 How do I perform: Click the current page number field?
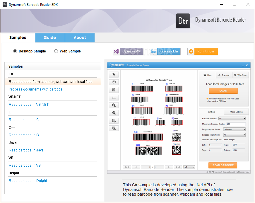(146, 167)
